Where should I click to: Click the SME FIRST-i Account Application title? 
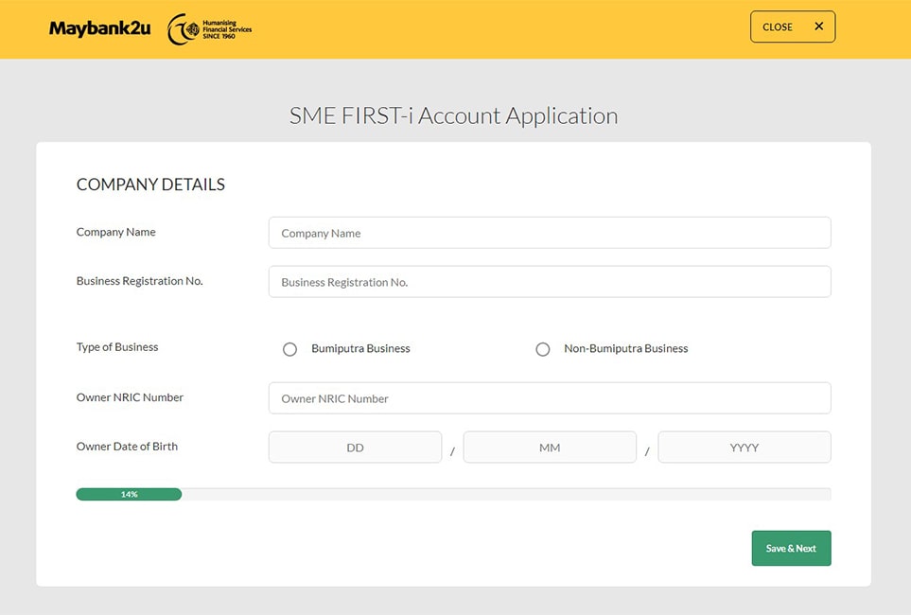pos(453,115)
